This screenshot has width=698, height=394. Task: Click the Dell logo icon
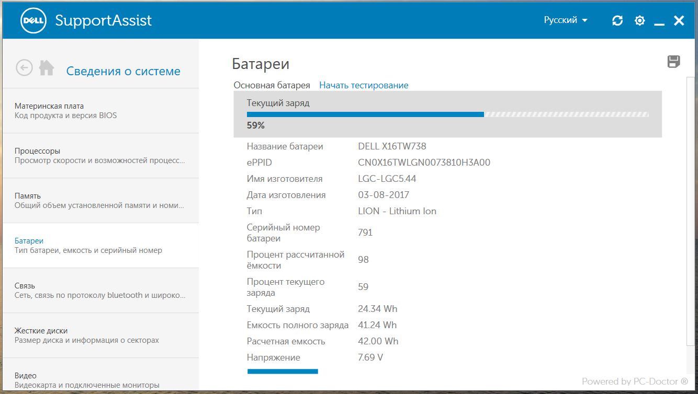click(33, 20)
